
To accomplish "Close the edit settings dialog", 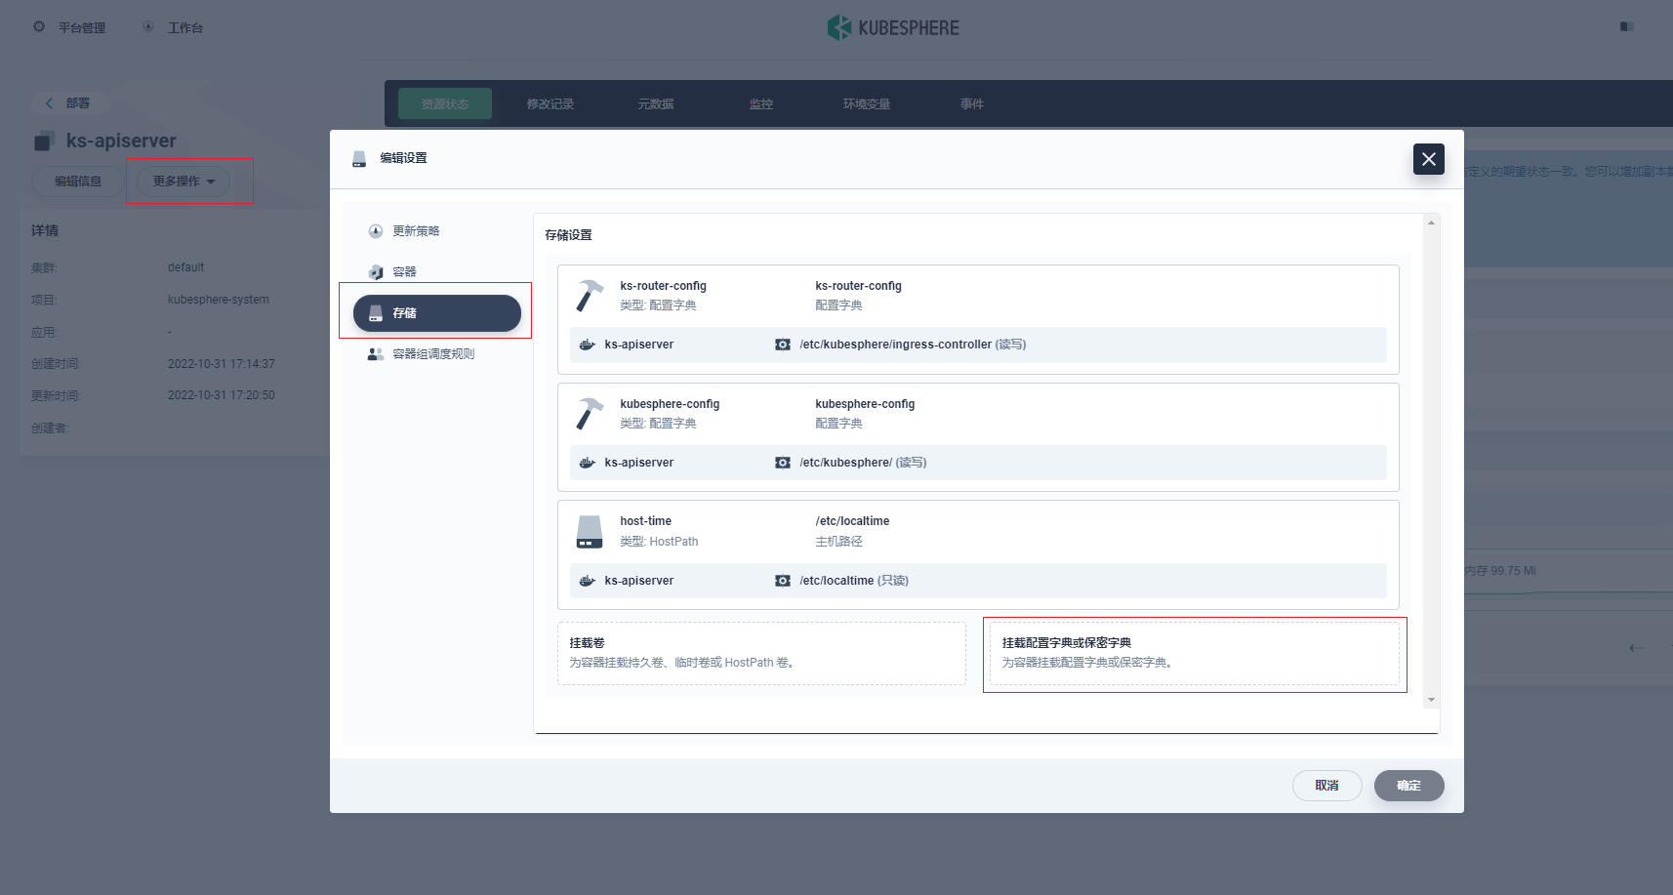I will coord(1428,159).
